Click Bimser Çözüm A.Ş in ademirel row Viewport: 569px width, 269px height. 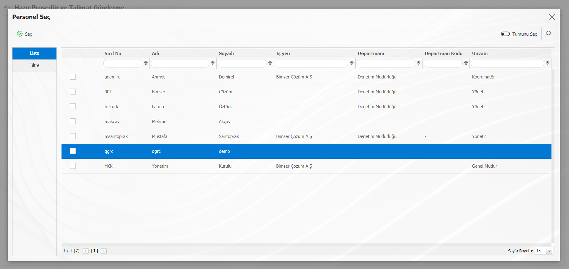click(294, 77)
